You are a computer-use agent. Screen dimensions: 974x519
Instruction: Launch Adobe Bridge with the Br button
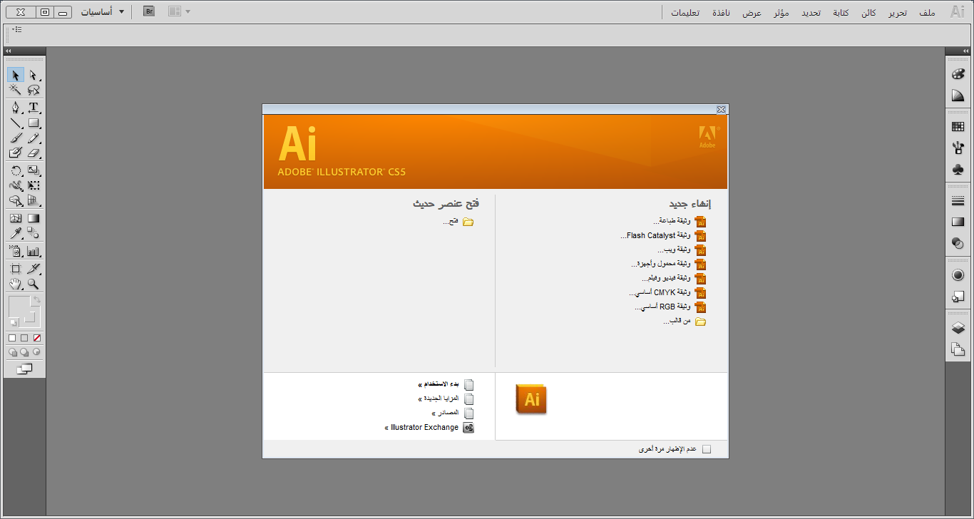click(149, 11)
